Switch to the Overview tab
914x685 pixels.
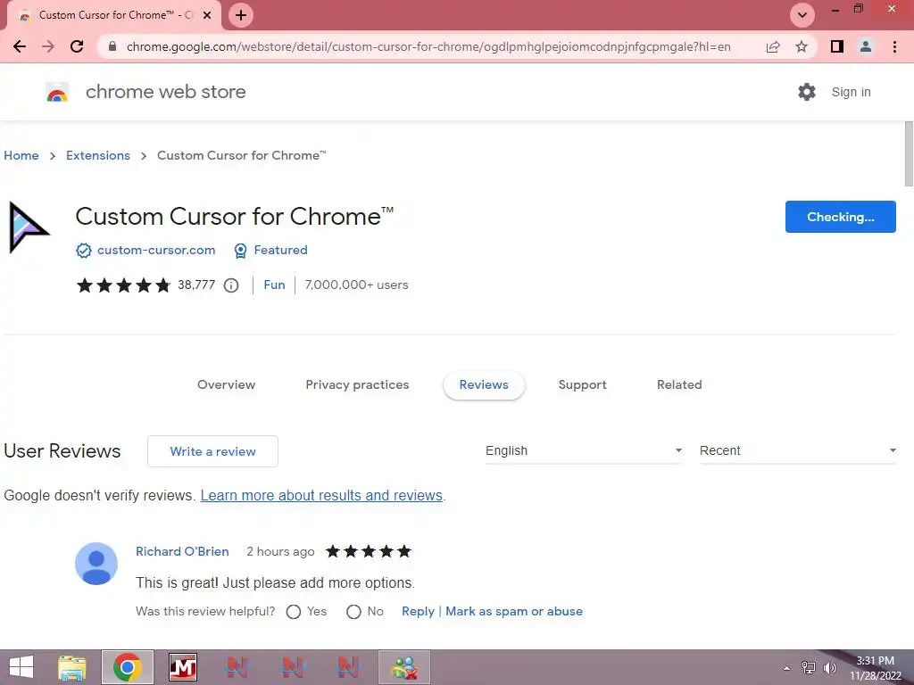pos(226,384)
